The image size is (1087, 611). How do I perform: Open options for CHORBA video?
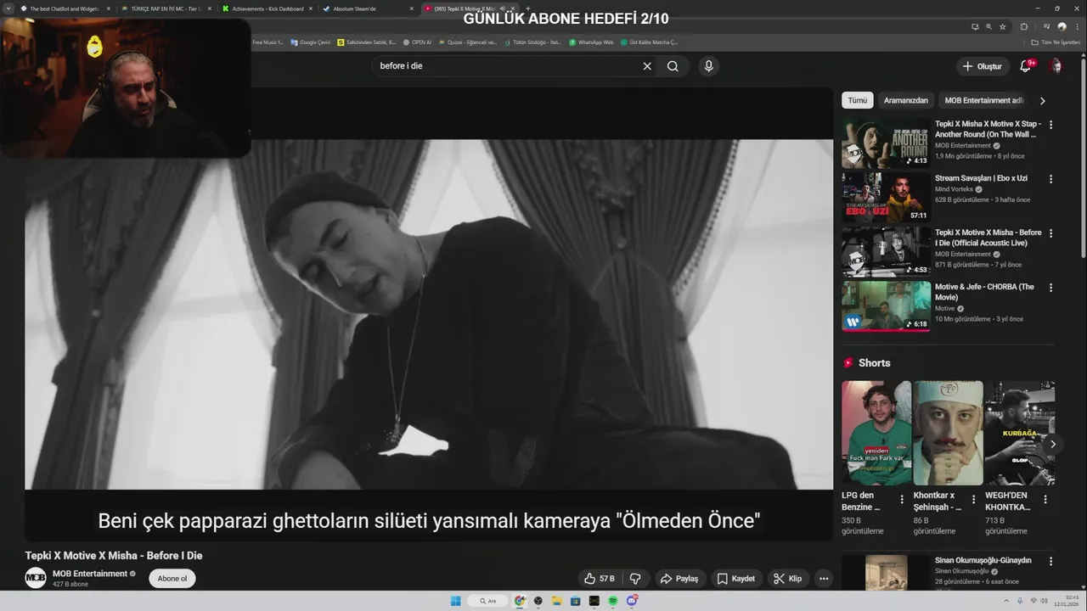click(1050, 288)
